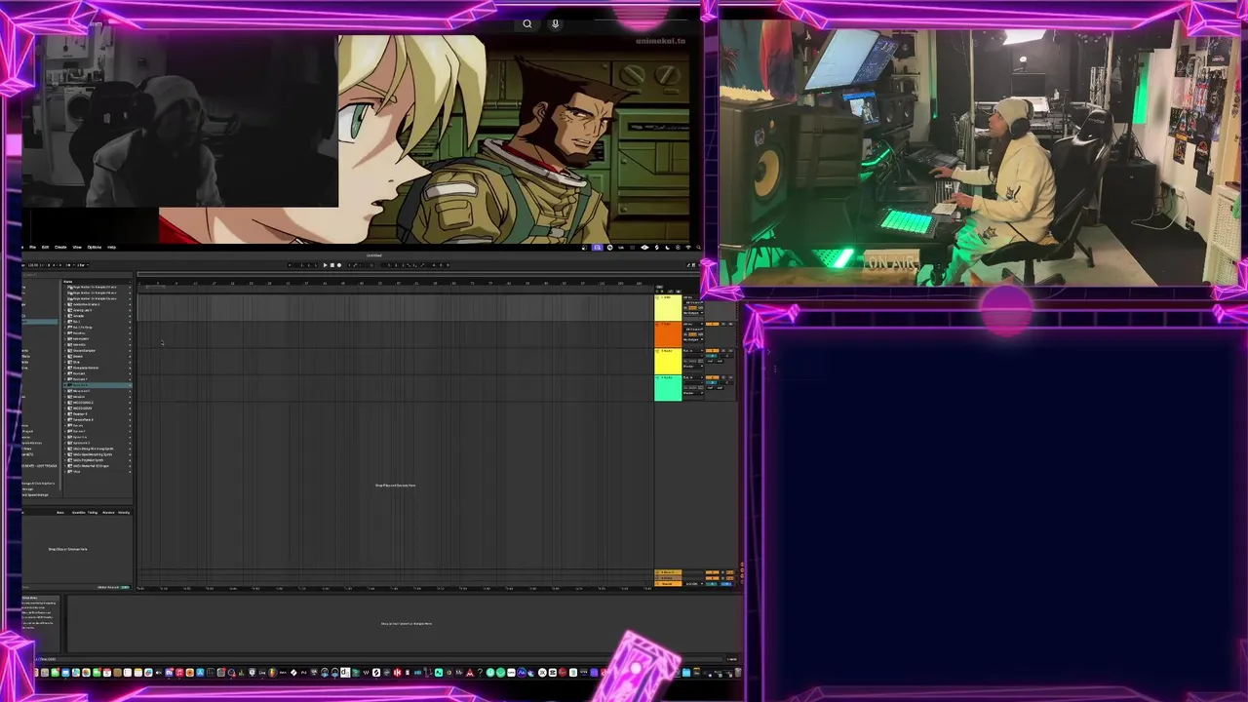Open the Ext. In dropdown on track 3 Audio
The width and height of the screenshot is (1248, 702).
pos(693,351)
